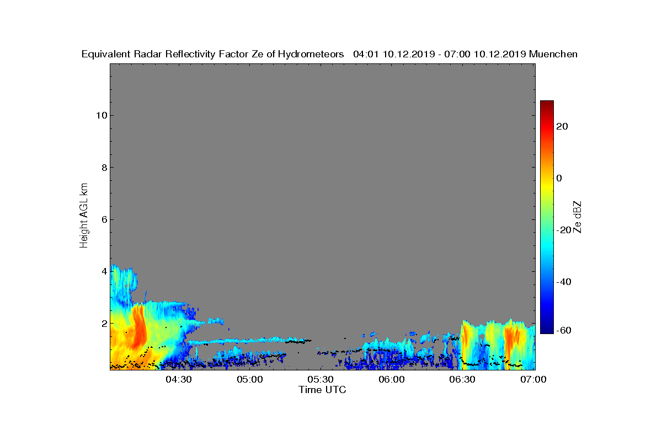The width and height of the screenshot is (662, 441).
Task: Click the plot title mentioning Muenchen
Action: 329,54
